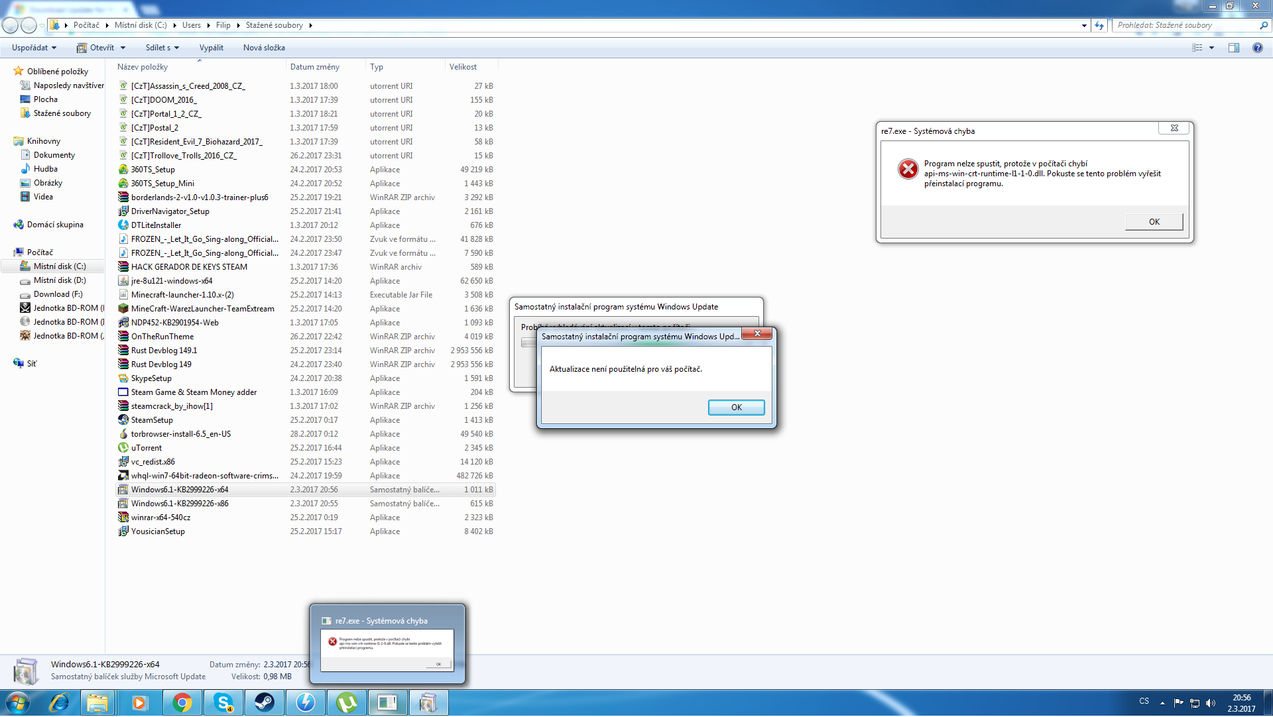Open the Sdílet s menu

click(x=162, y=48)
